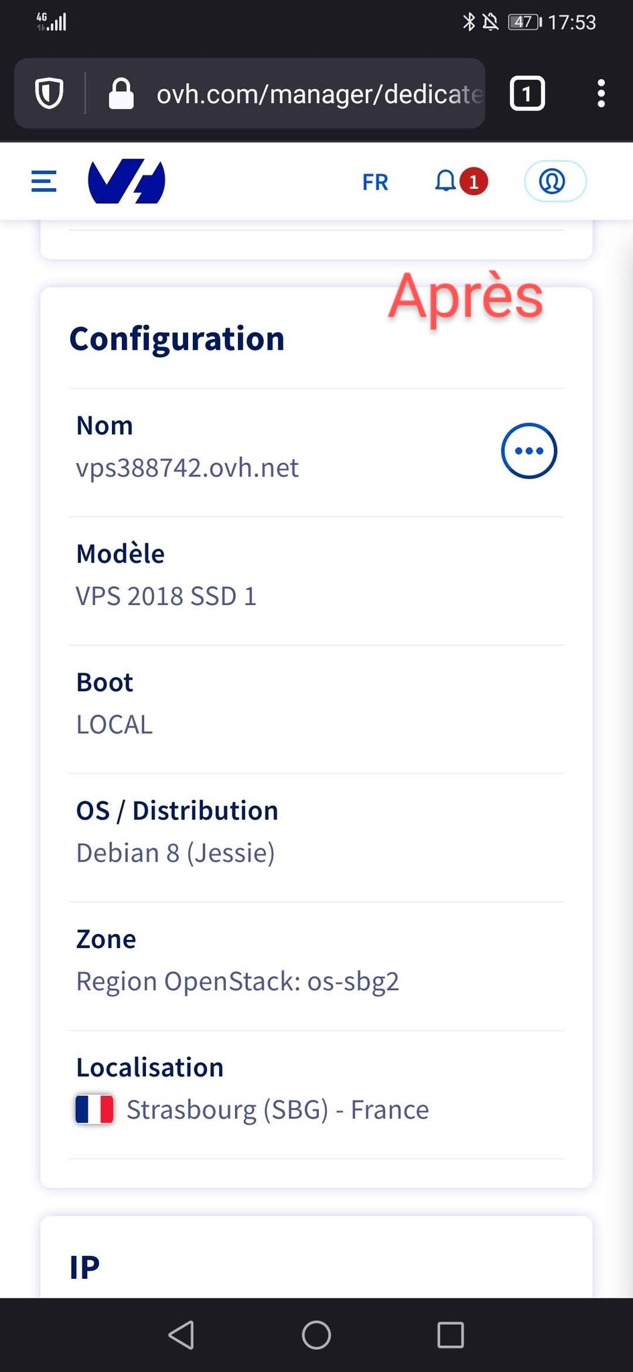Open the user account icon

click(553, 181)
